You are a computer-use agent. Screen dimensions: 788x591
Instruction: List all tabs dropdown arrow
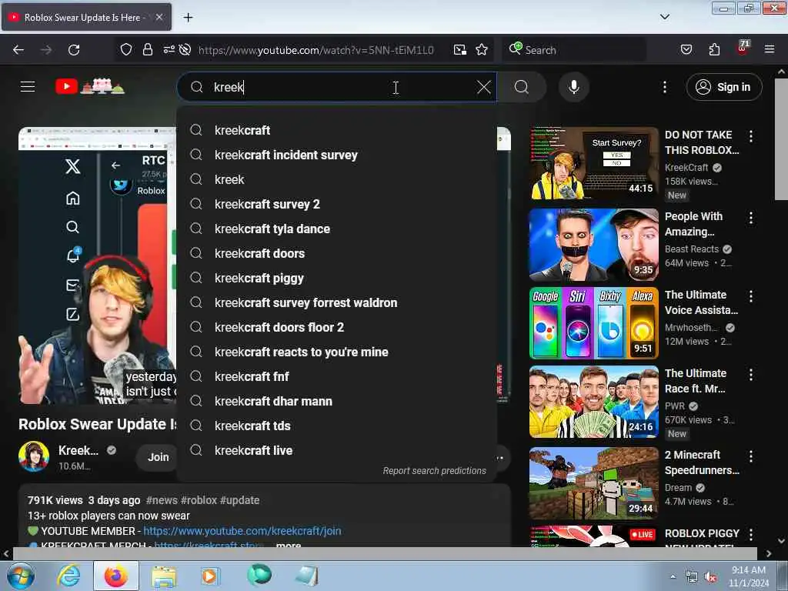(x=664, y=17)
